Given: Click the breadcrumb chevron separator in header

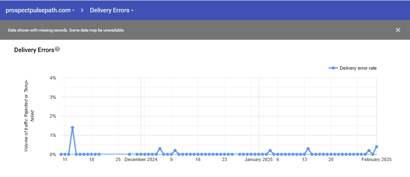Looking at the screenshot, I should pos(82,10).
